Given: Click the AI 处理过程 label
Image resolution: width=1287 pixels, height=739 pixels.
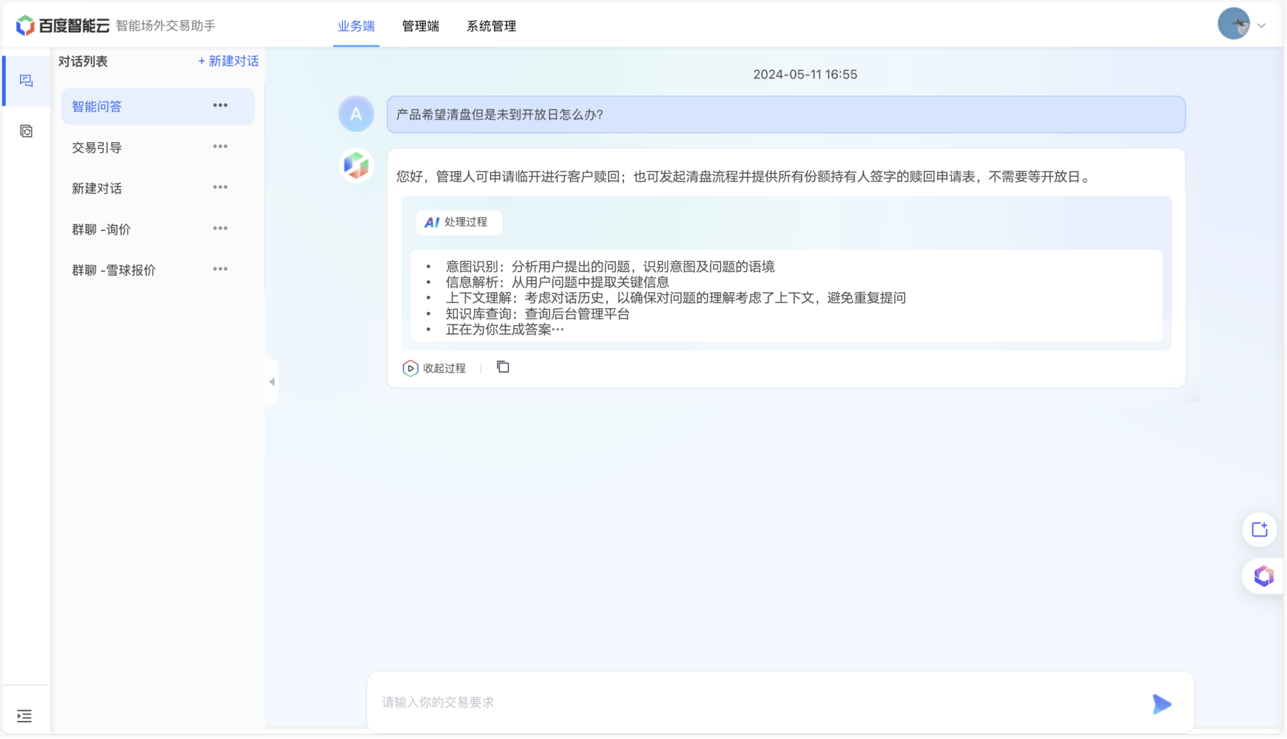Looking at the screenshot, I should (458, 222).
